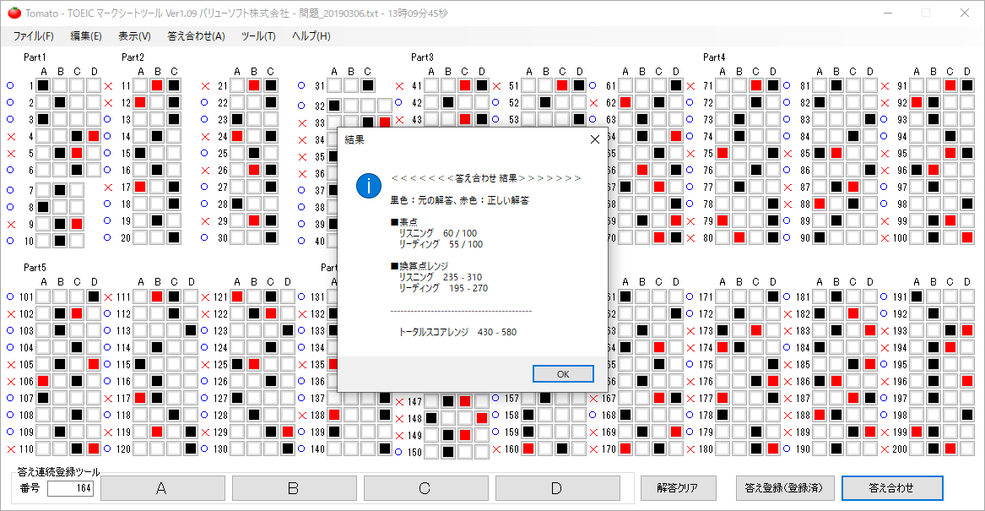Close the 結果 dialog with X

pos(593,139)
